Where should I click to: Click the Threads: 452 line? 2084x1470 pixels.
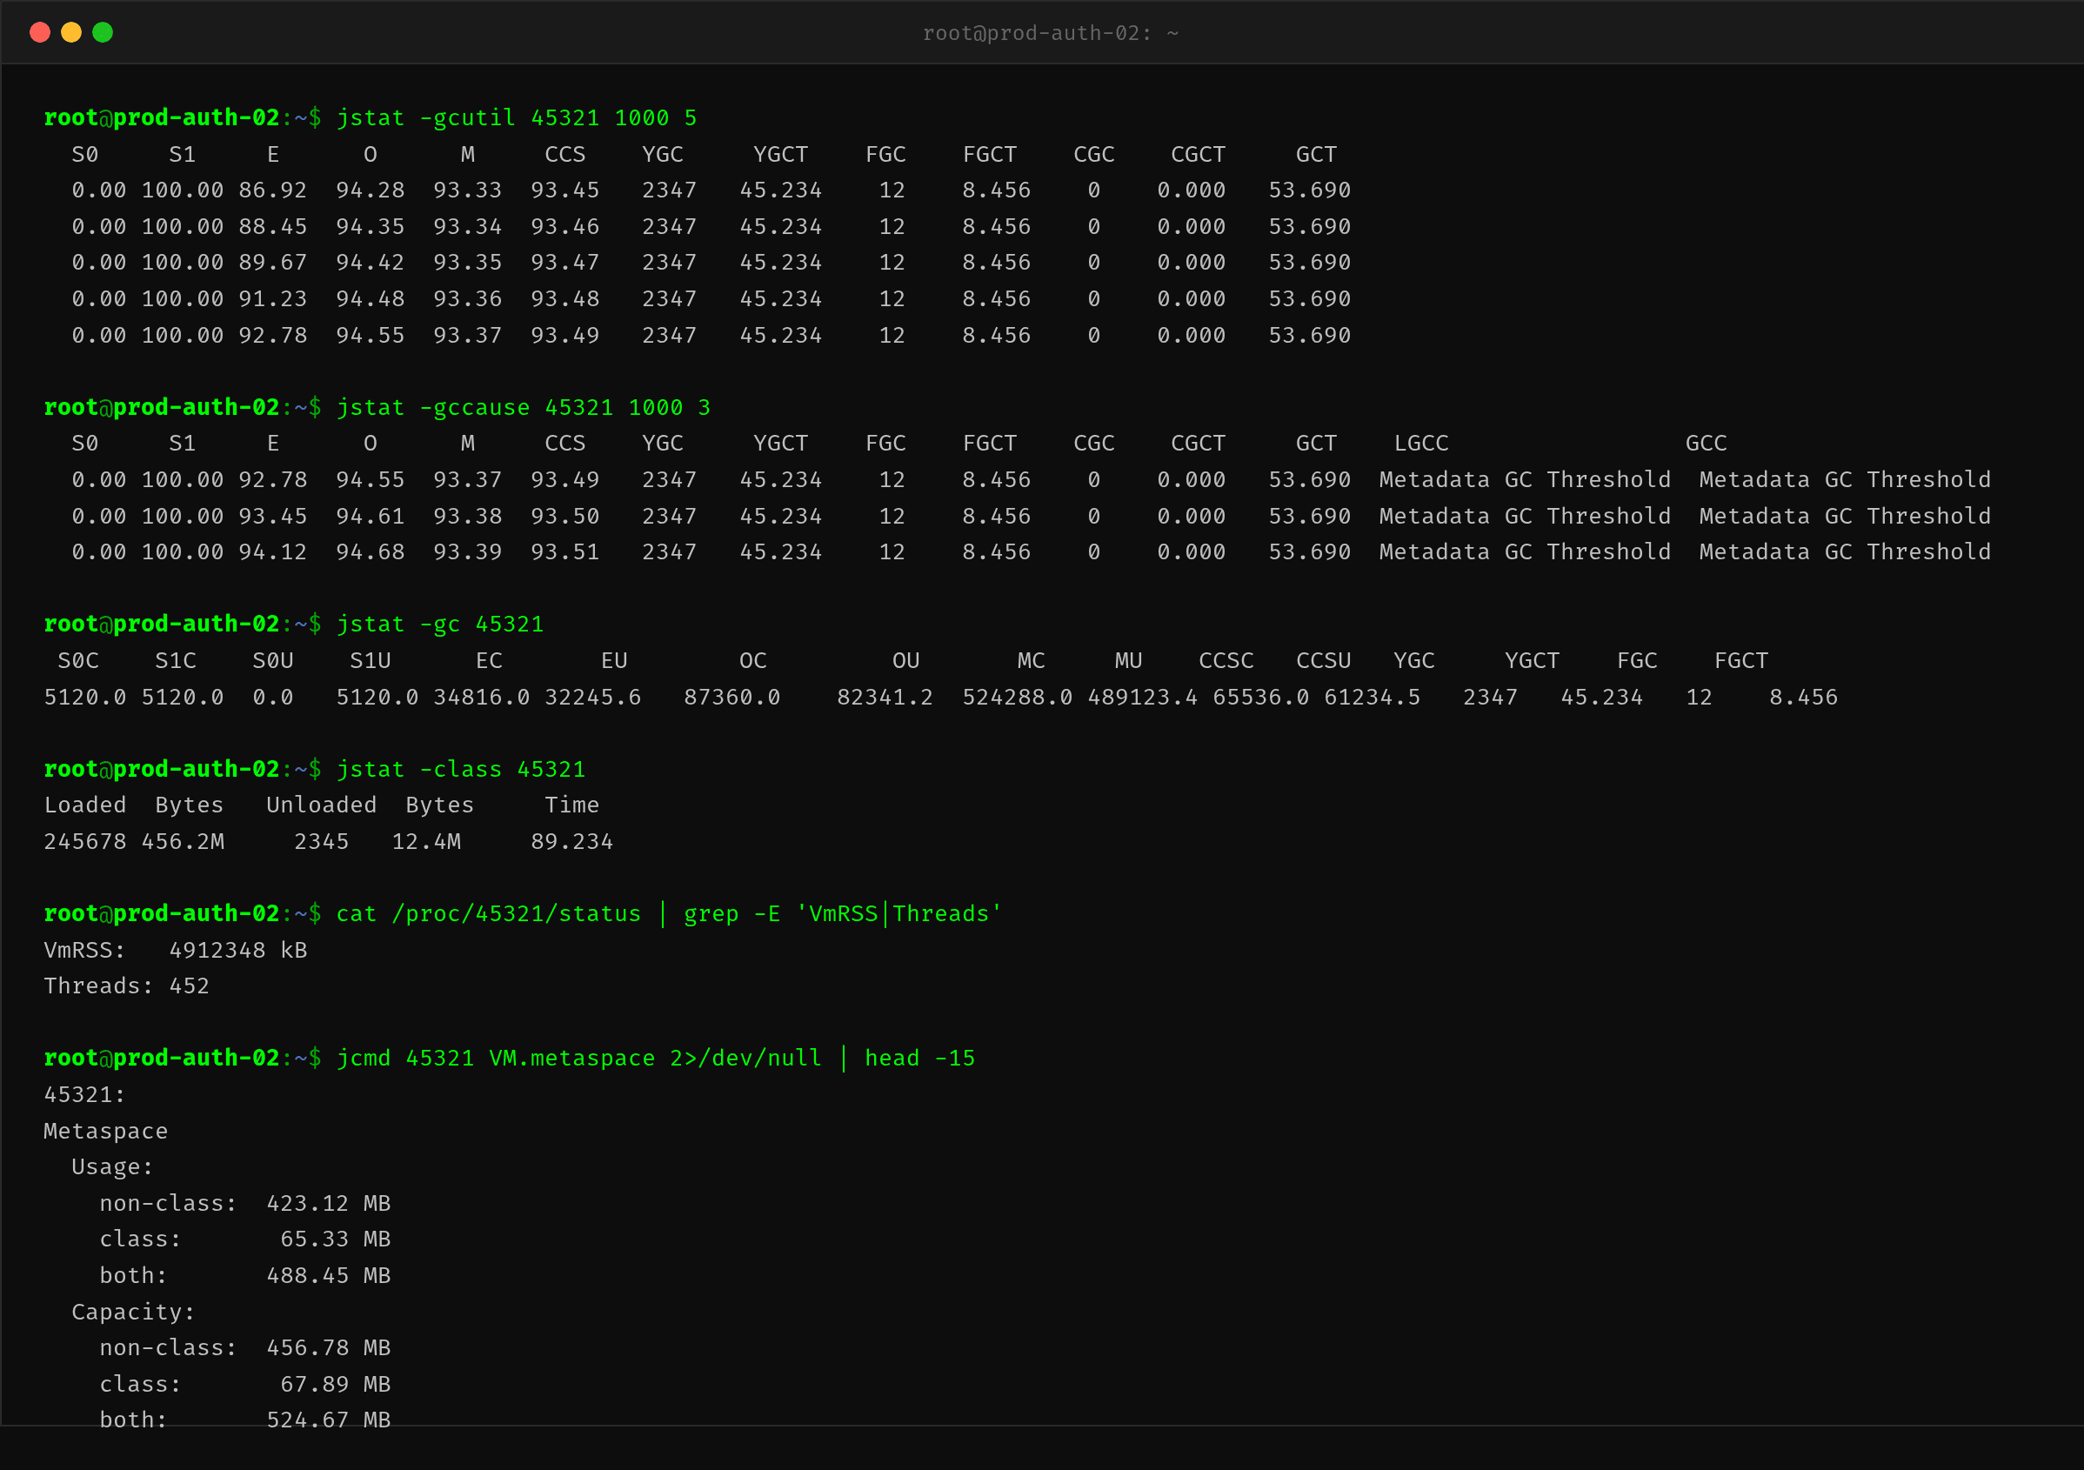[127, 987]
